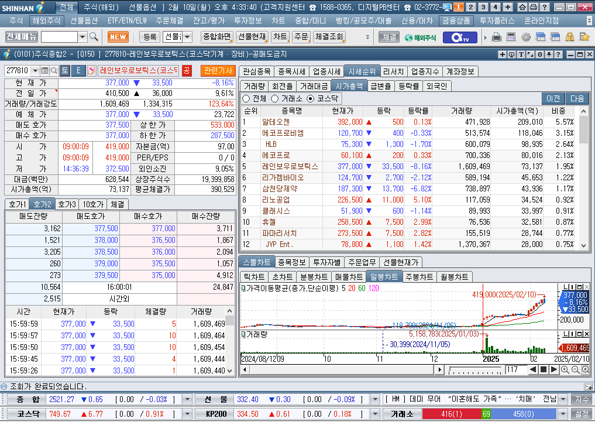Click the chart bar count field 117
595x422 pixels.
point(515,370)
